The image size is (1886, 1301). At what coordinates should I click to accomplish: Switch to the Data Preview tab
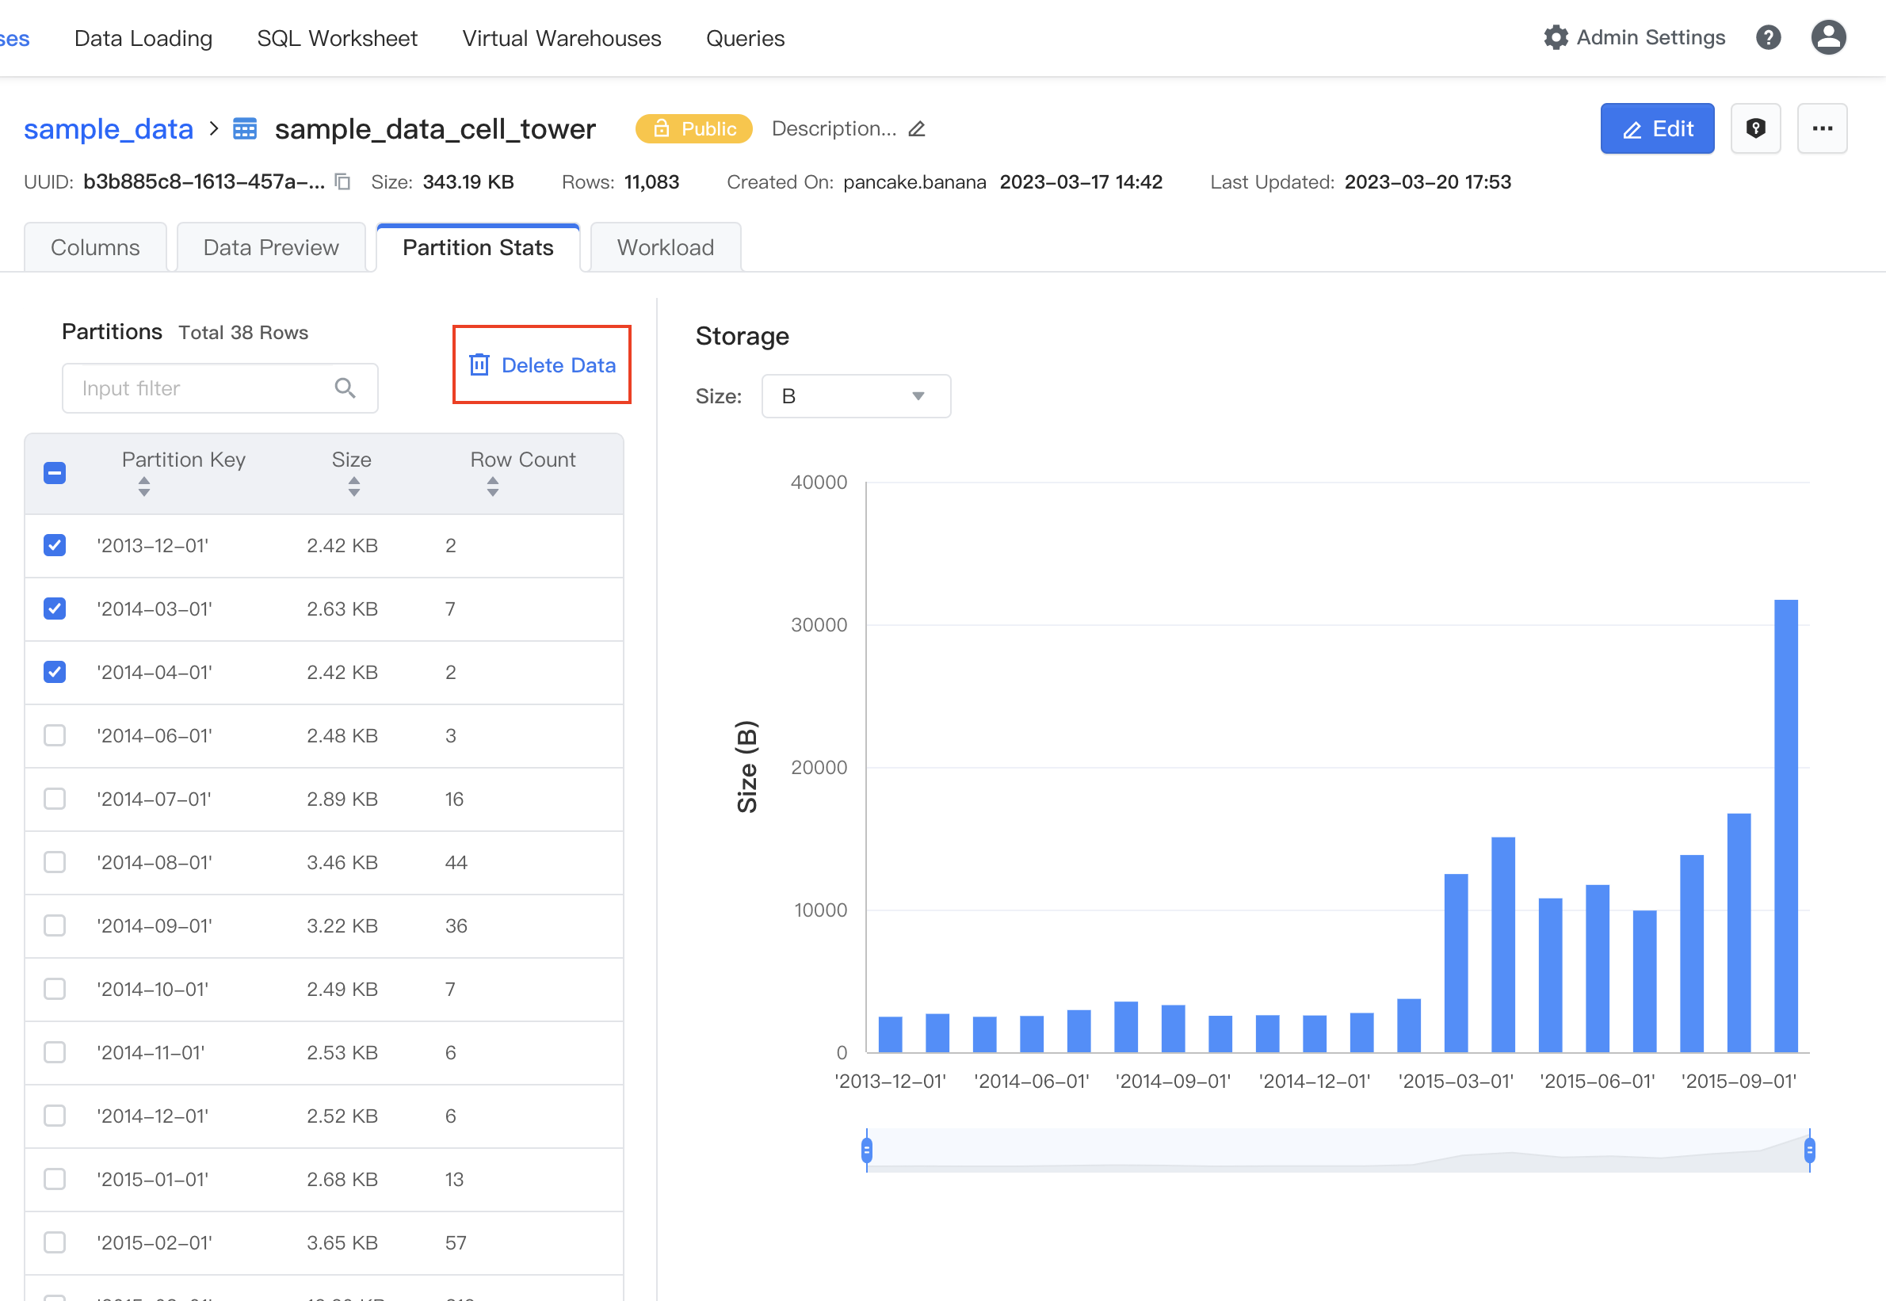point(270,248)
